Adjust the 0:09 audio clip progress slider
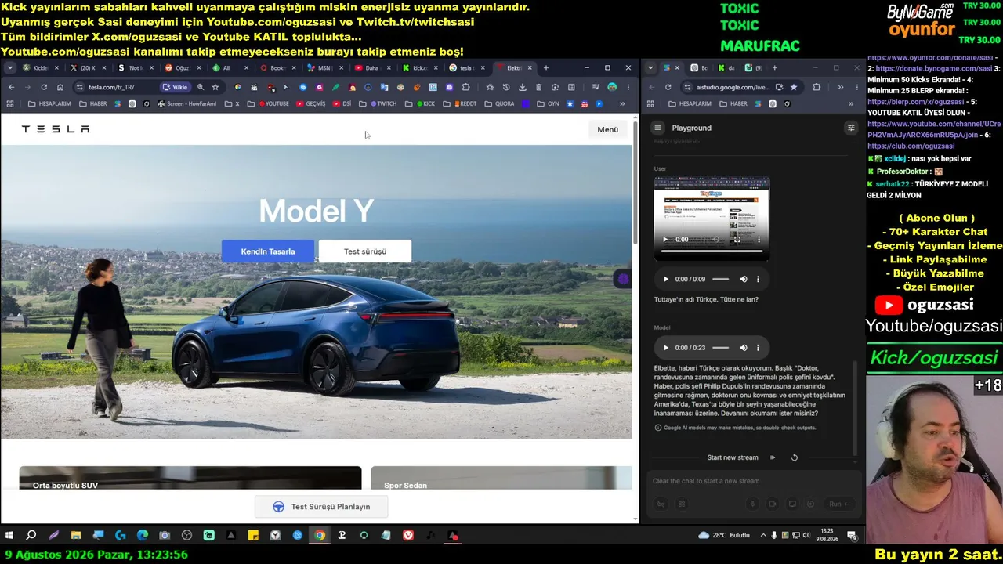This screenshot has width=1003, height=564. pos(720,279)
